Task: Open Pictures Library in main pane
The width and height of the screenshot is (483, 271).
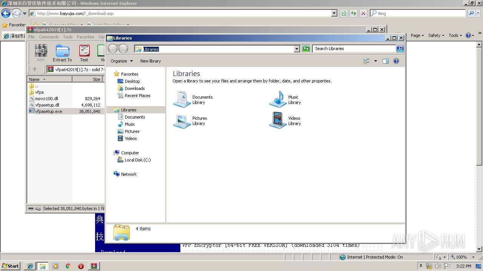Action: click(x=190, y=121)
